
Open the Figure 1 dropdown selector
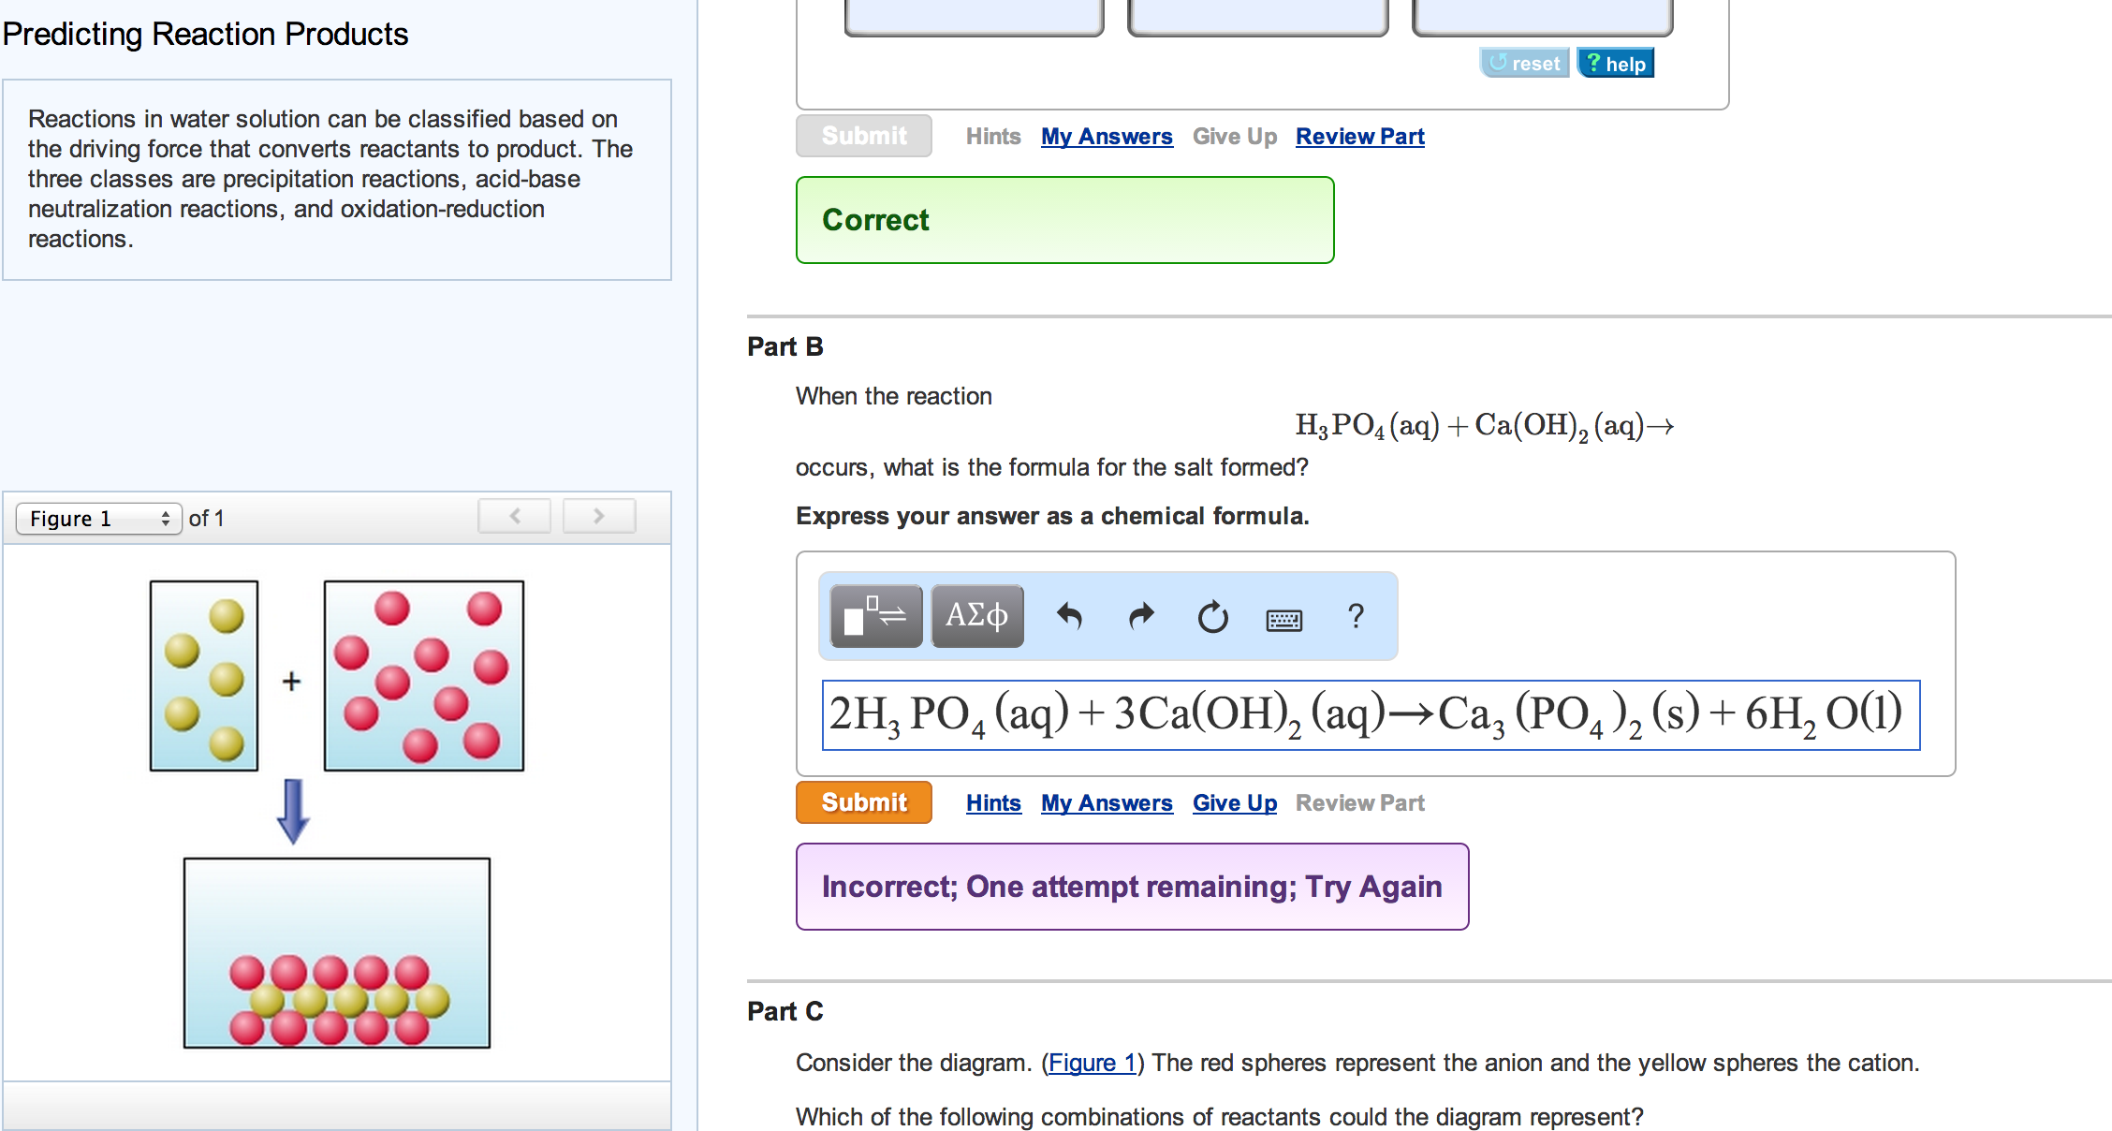click(98, 518)
